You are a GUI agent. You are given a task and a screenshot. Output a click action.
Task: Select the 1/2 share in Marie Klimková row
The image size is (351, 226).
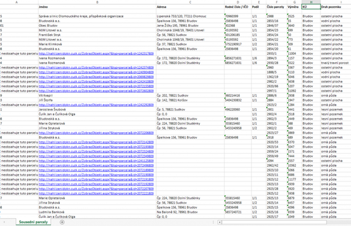[259, 45]
